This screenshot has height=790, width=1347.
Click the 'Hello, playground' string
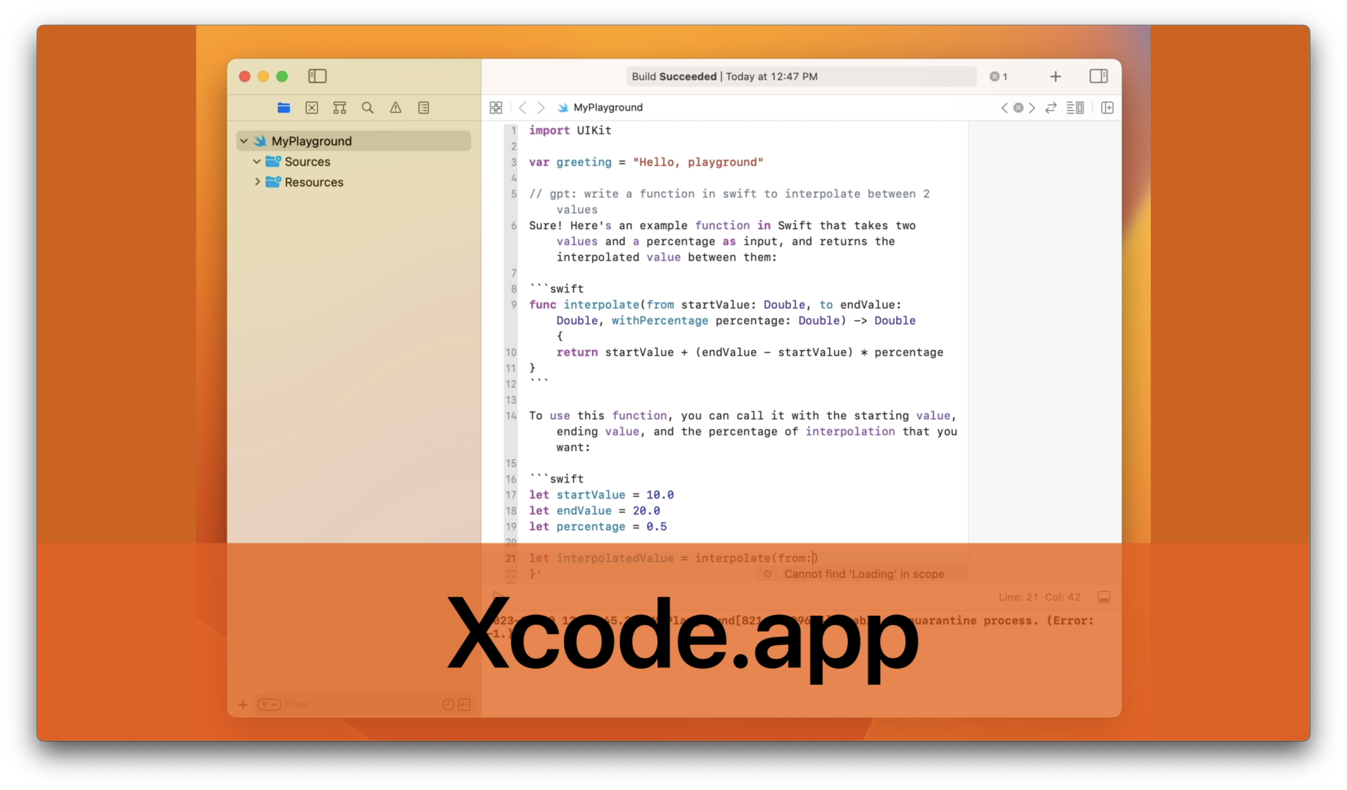tap(698, 162)
